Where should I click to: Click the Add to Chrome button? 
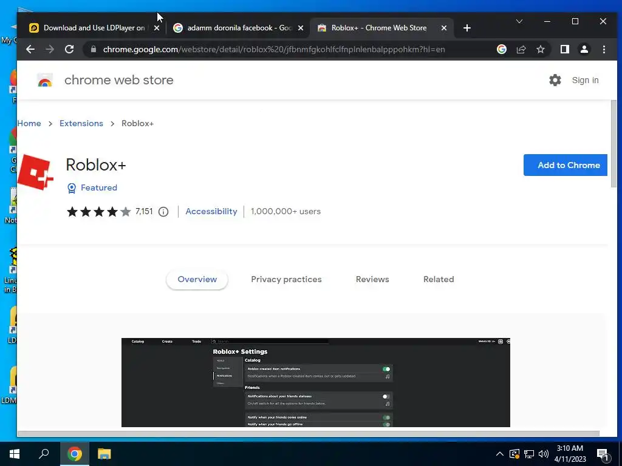pyautogui.click(x=566, y=165)
